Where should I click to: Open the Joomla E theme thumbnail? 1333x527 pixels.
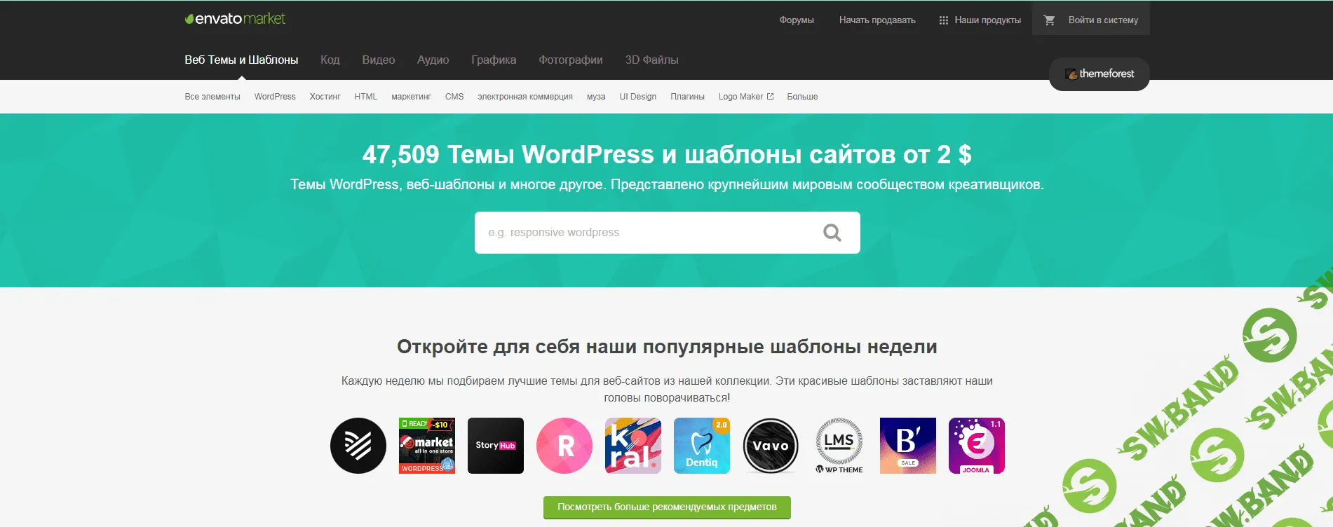[977, 446]
